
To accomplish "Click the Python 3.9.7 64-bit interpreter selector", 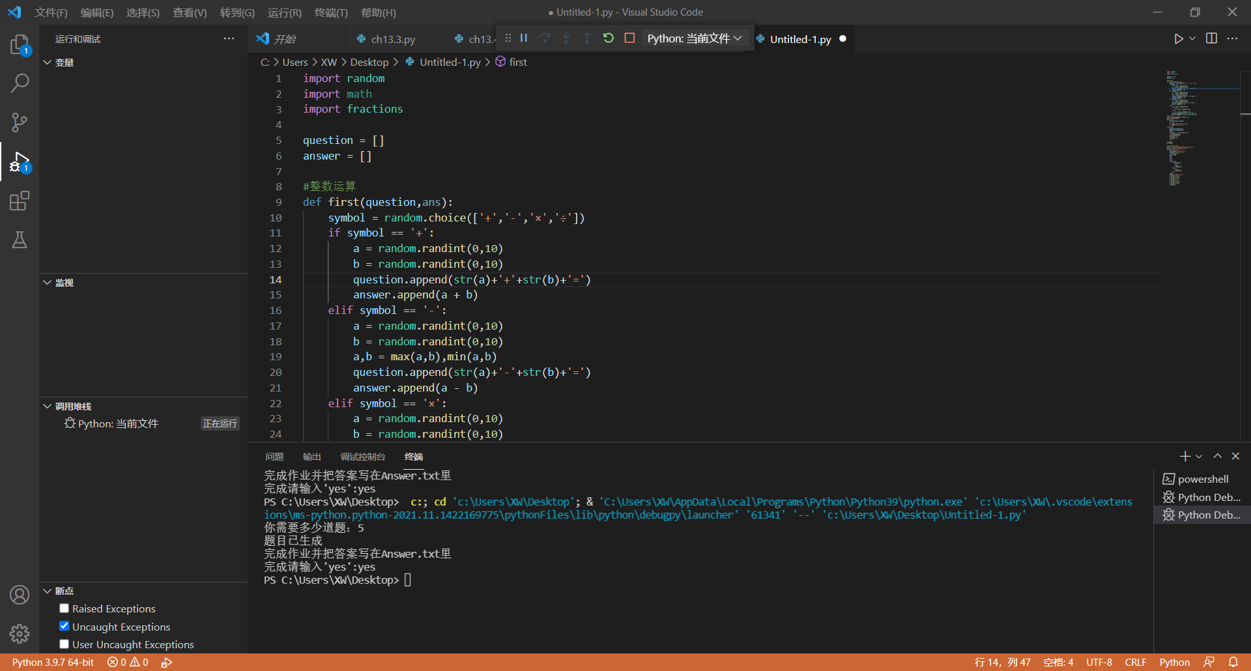I will click(x=53, y=662).
